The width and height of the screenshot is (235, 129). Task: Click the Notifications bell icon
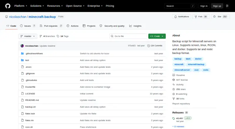[x=175, y=17]
